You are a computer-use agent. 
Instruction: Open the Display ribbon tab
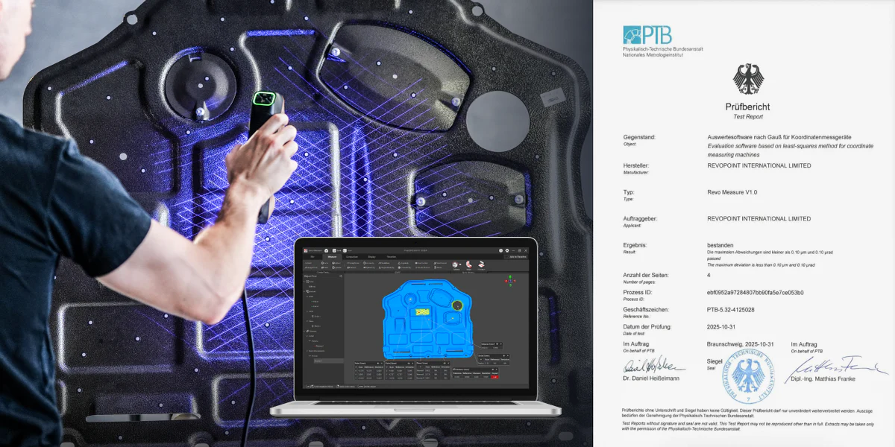click(371, 256)
